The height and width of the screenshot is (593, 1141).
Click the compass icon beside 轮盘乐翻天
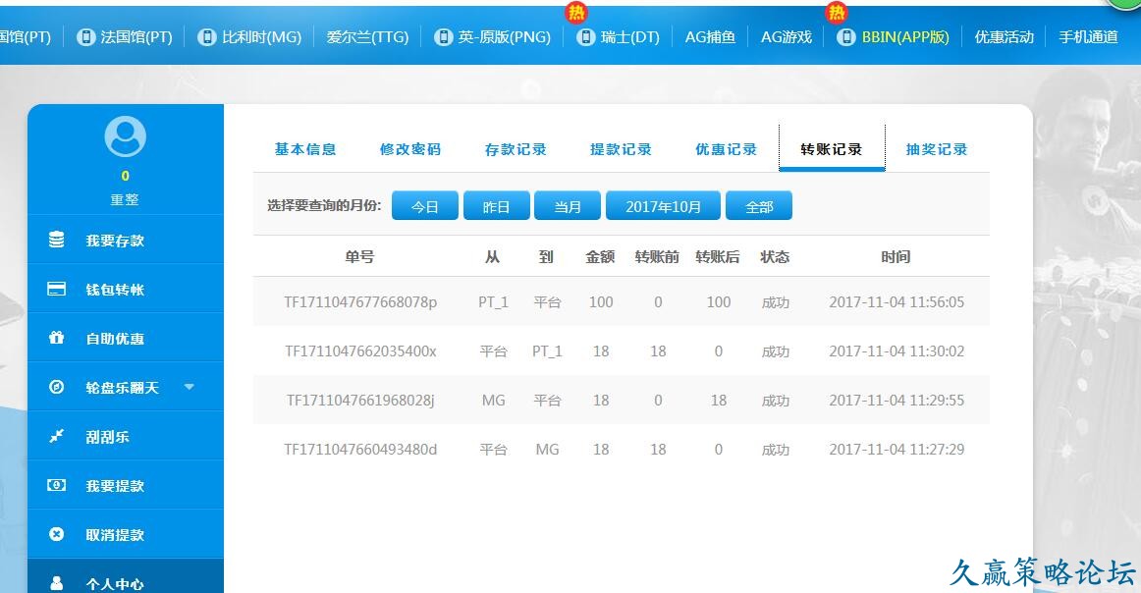(56, 387)
